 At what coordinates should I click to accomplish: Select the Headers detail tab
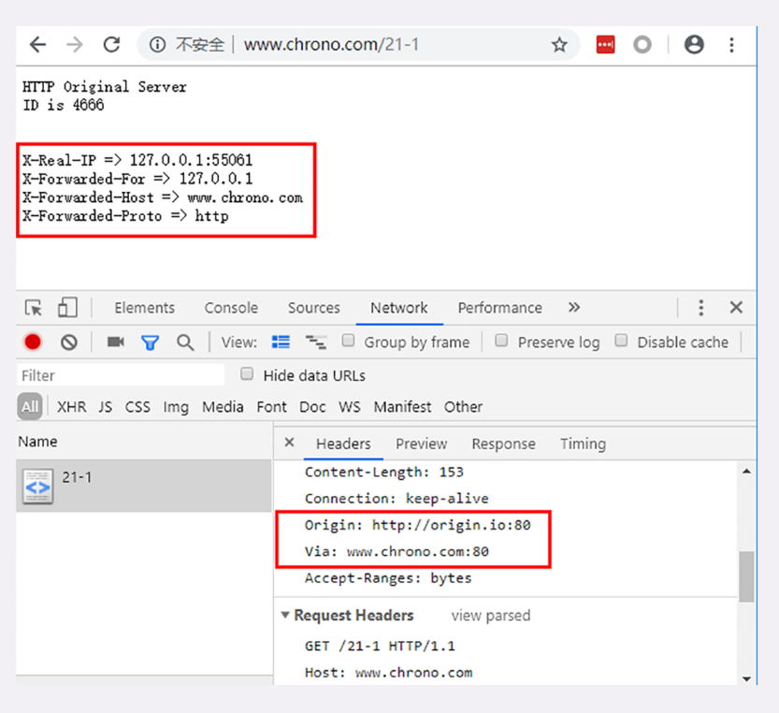[343, 444]
